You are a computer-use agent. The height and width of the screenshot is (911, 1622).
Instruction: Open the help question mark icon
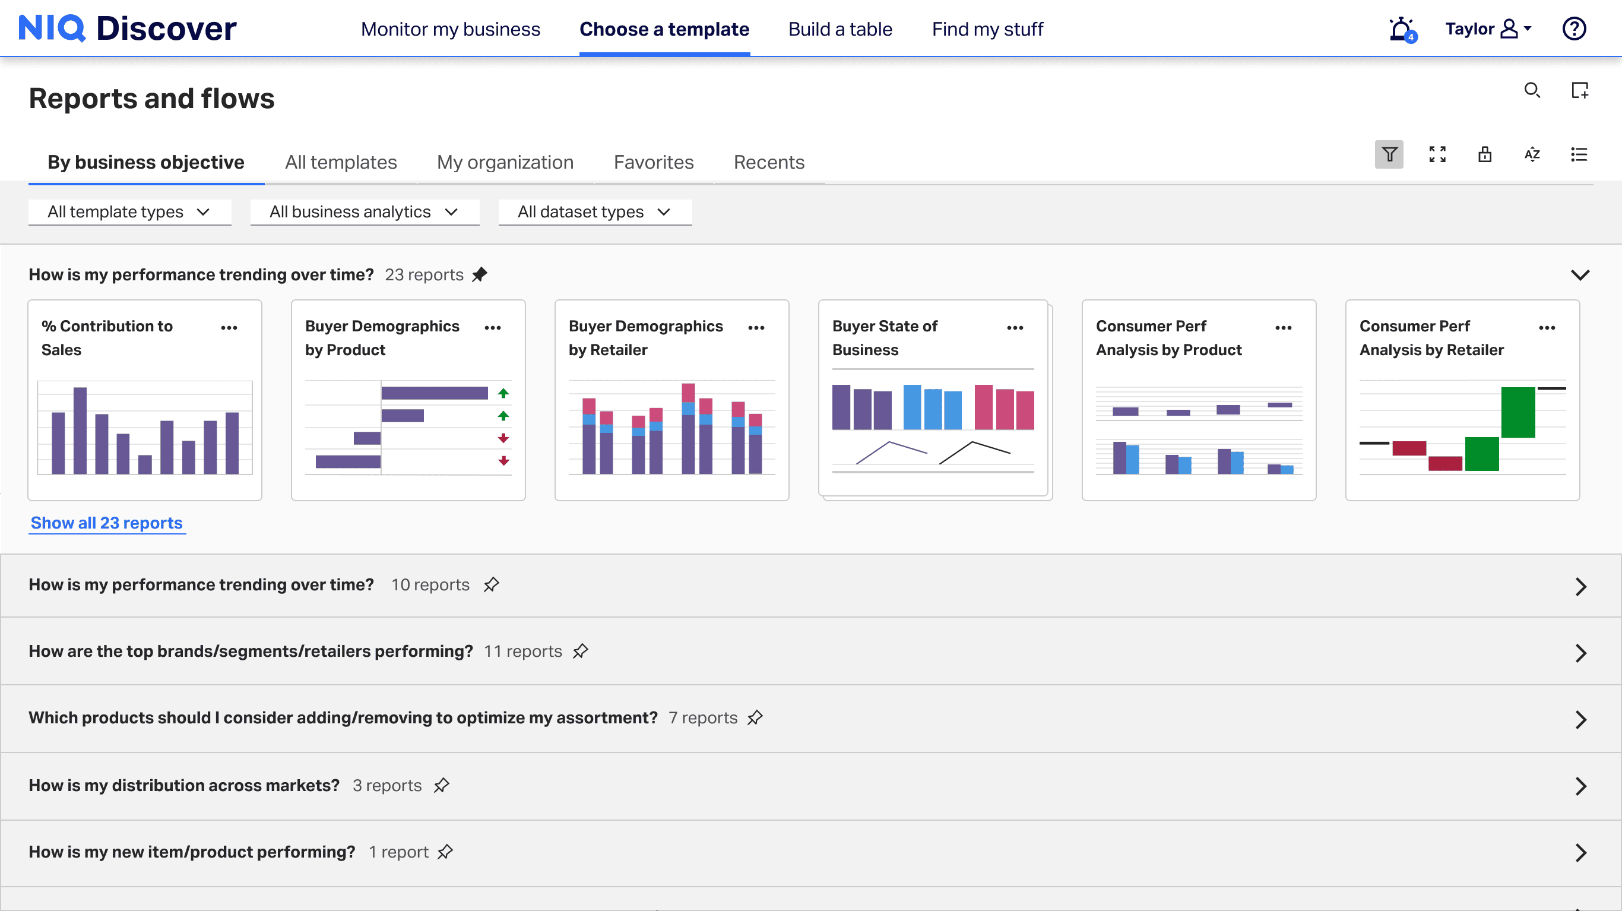coord(1573,29)
